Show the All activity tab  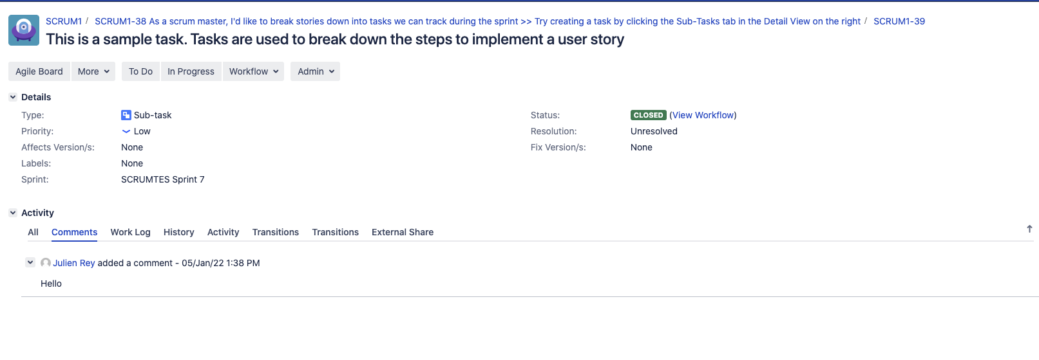[33, 232]
